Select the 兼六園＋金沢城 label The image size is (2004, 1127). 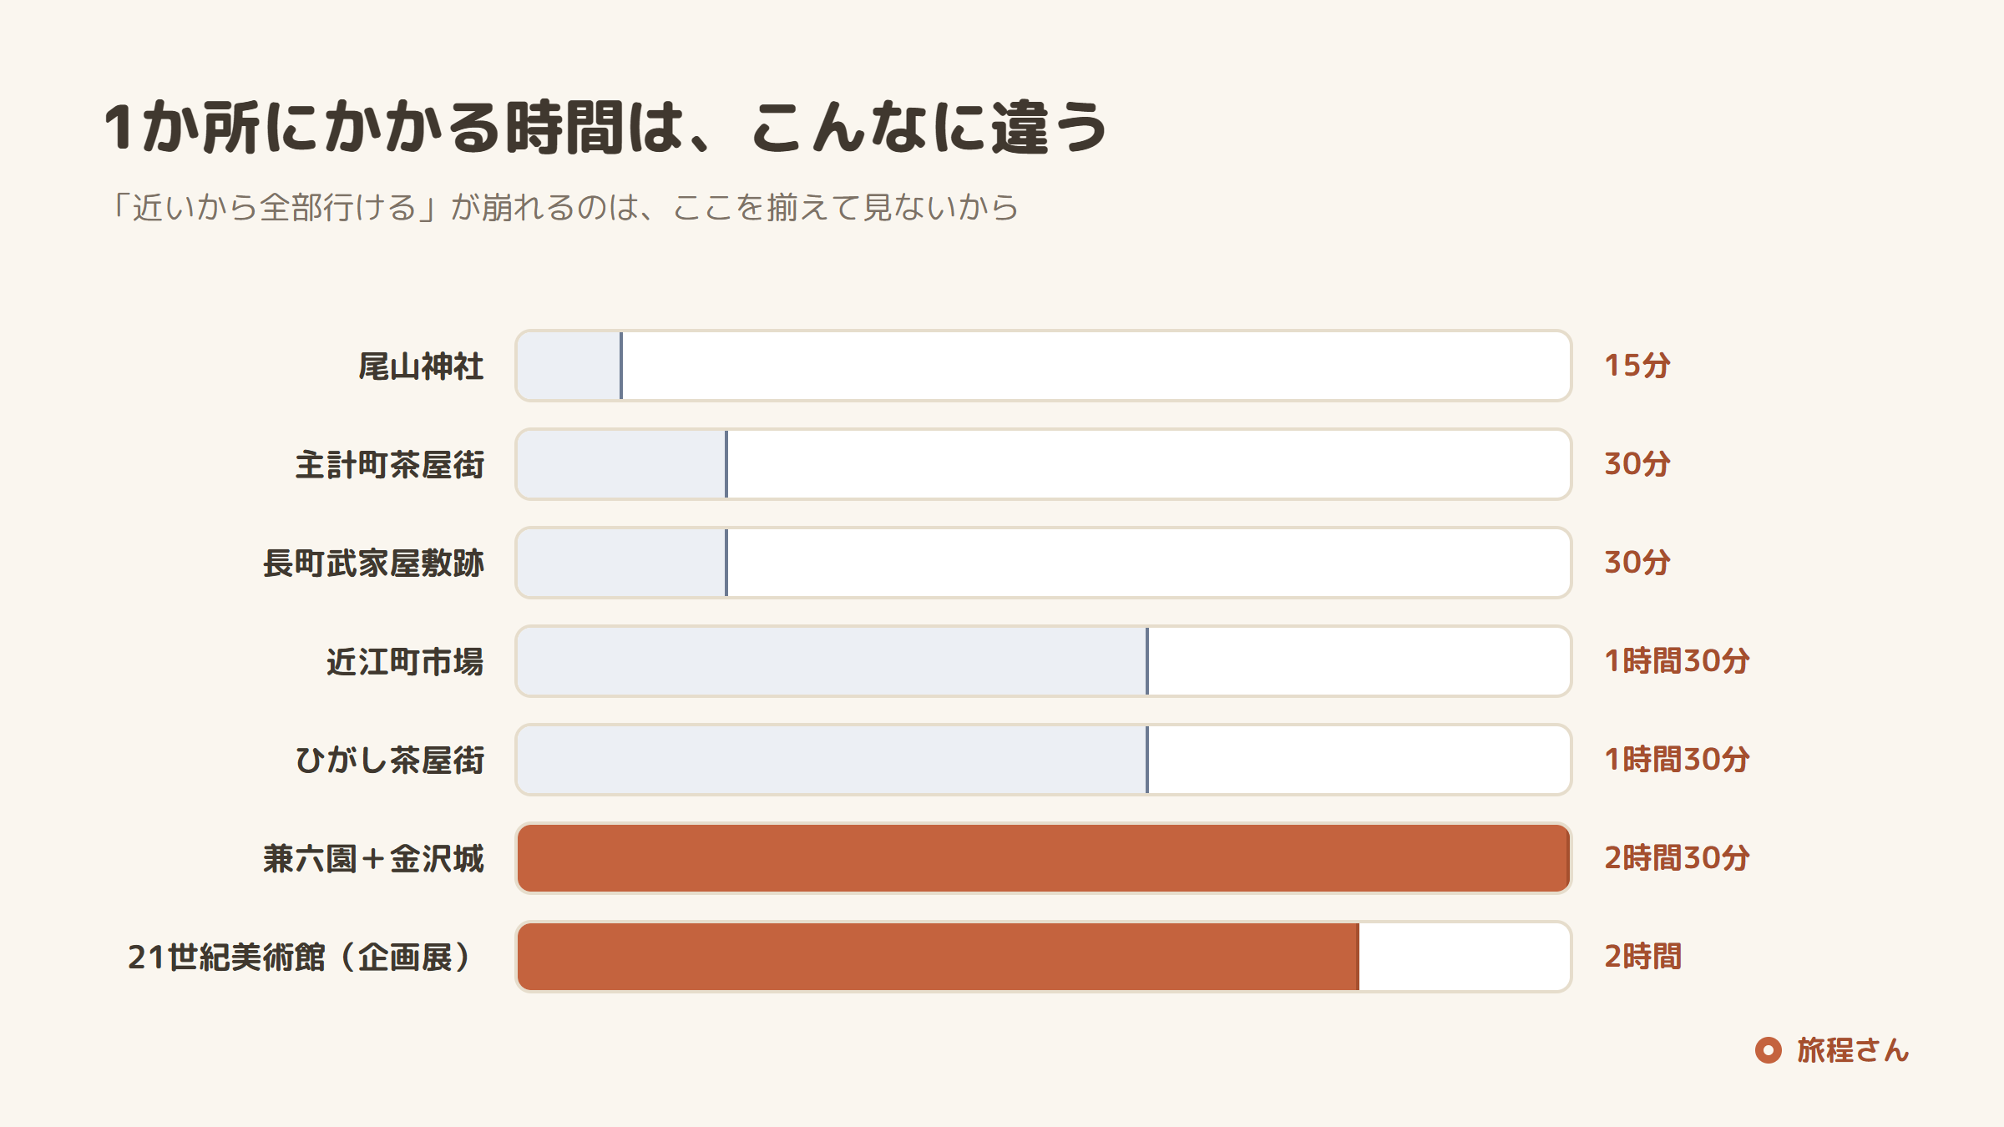(x=373, y=859)
